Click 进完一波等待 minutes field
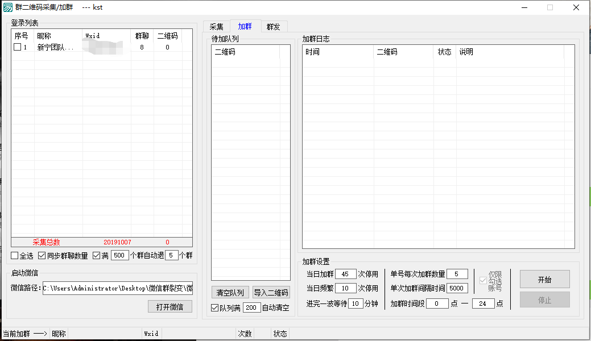Image resolution: width=591 pixels, height=341 pixels. tap(356, 303)
